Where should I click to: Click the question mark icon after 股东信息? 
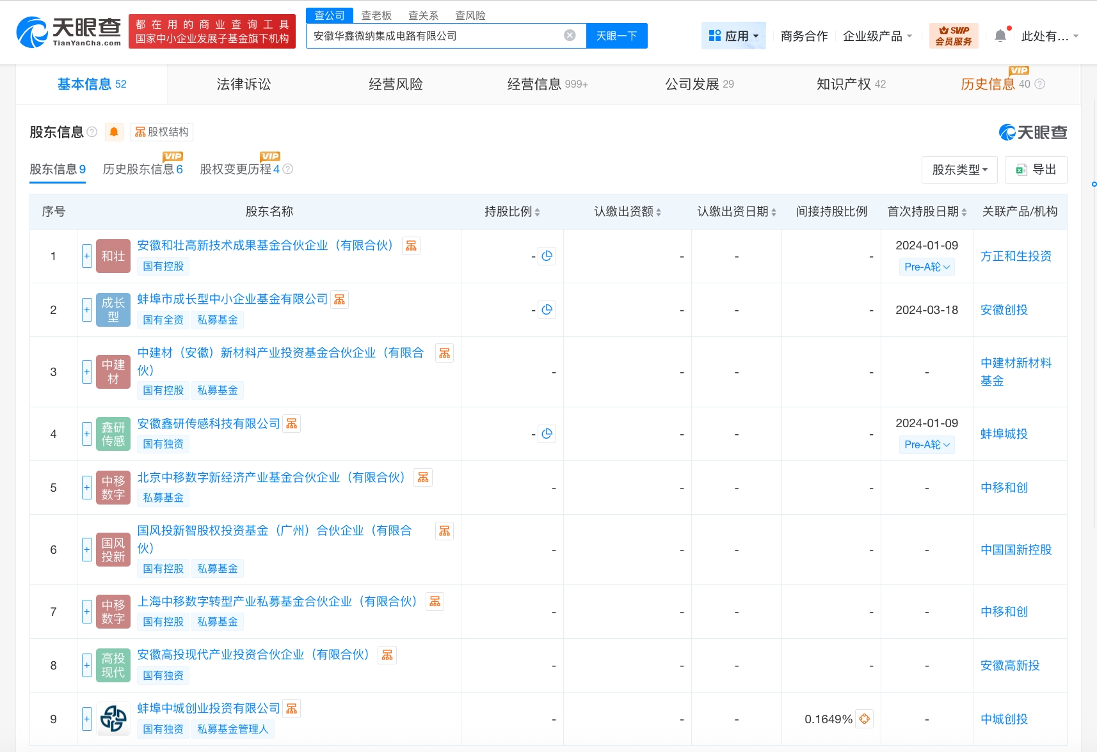93,132
